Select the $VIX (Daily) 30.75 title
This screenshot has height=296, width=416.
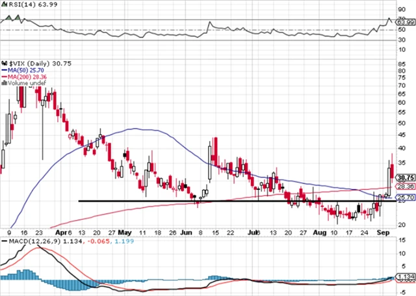40,64
